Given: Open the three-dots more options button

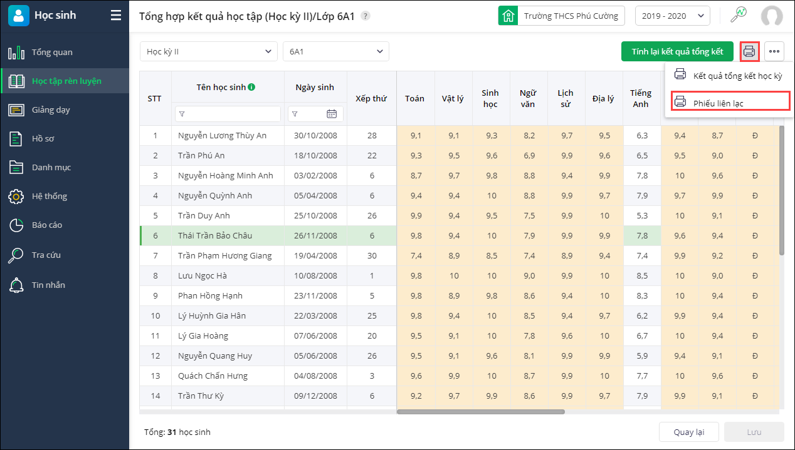Looking at the screenshot, I should [774, 51].
